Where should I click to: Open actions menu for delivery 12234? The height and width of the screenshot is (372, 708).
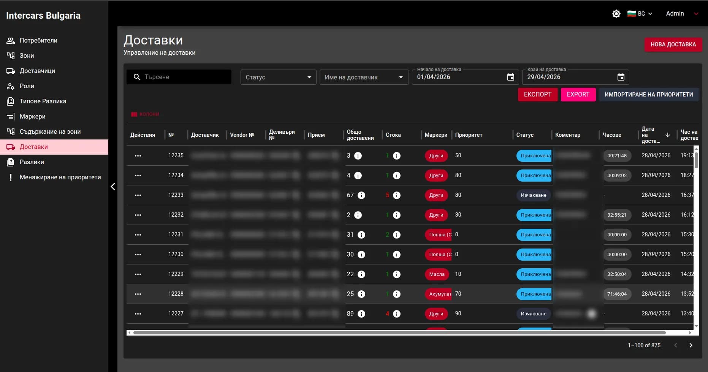(138, 176)
